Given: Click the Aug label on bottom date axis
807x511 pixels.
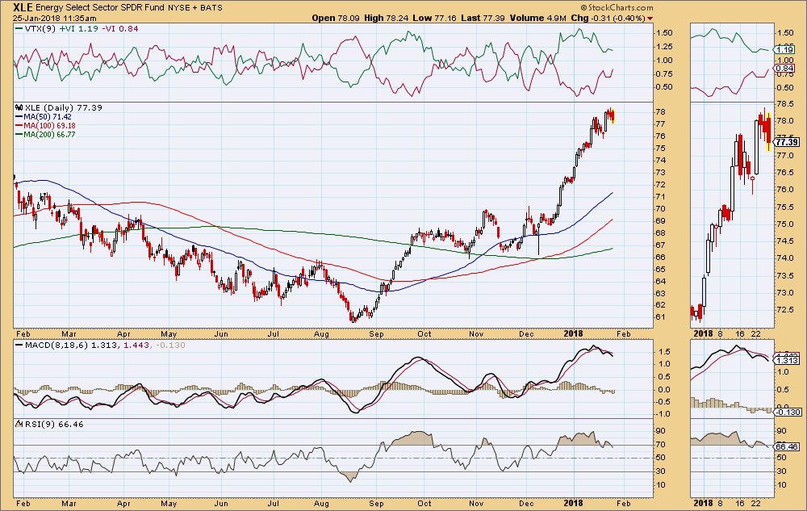Looking at the screenshot, I should [x=321, y=503].
